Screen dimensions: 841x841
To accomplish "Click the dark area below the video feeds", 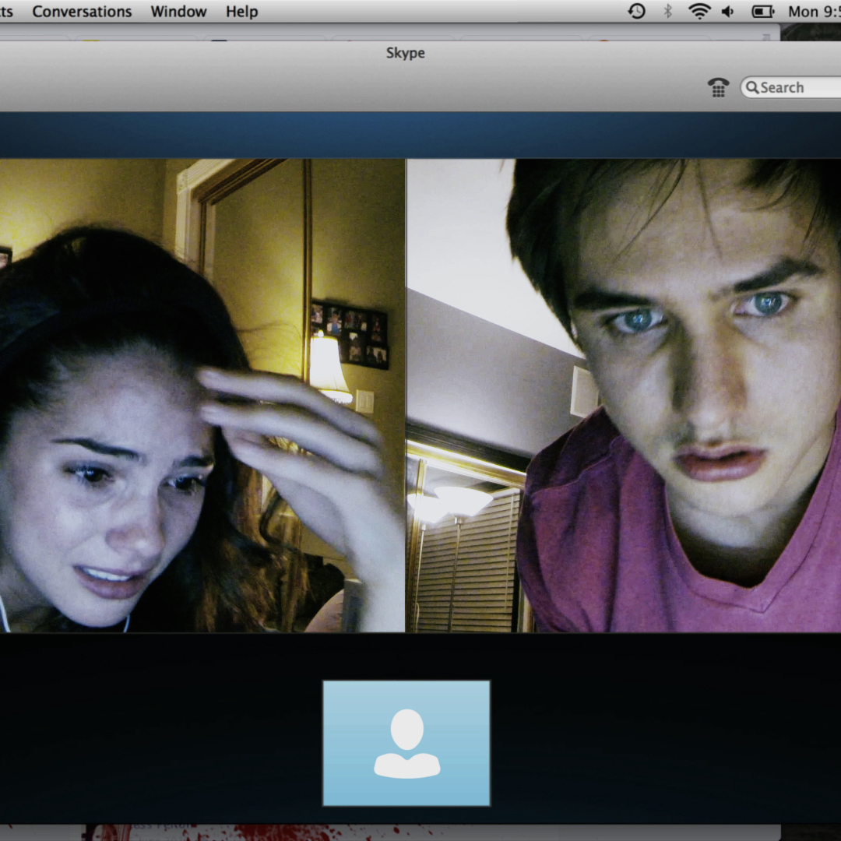I will [156, 740].
